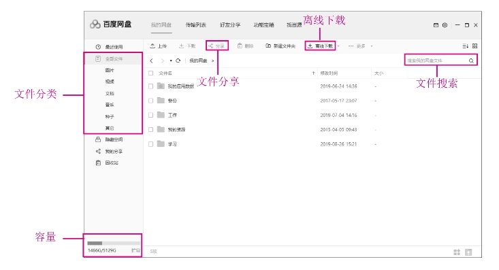Click folder icon of 我的资源
Viewport: 499px width, 270px height.
[x=161, y=129]
